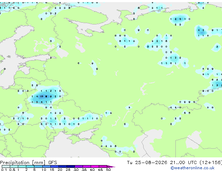Open the weatheronline.co.uk copyright link

point(193,168)
